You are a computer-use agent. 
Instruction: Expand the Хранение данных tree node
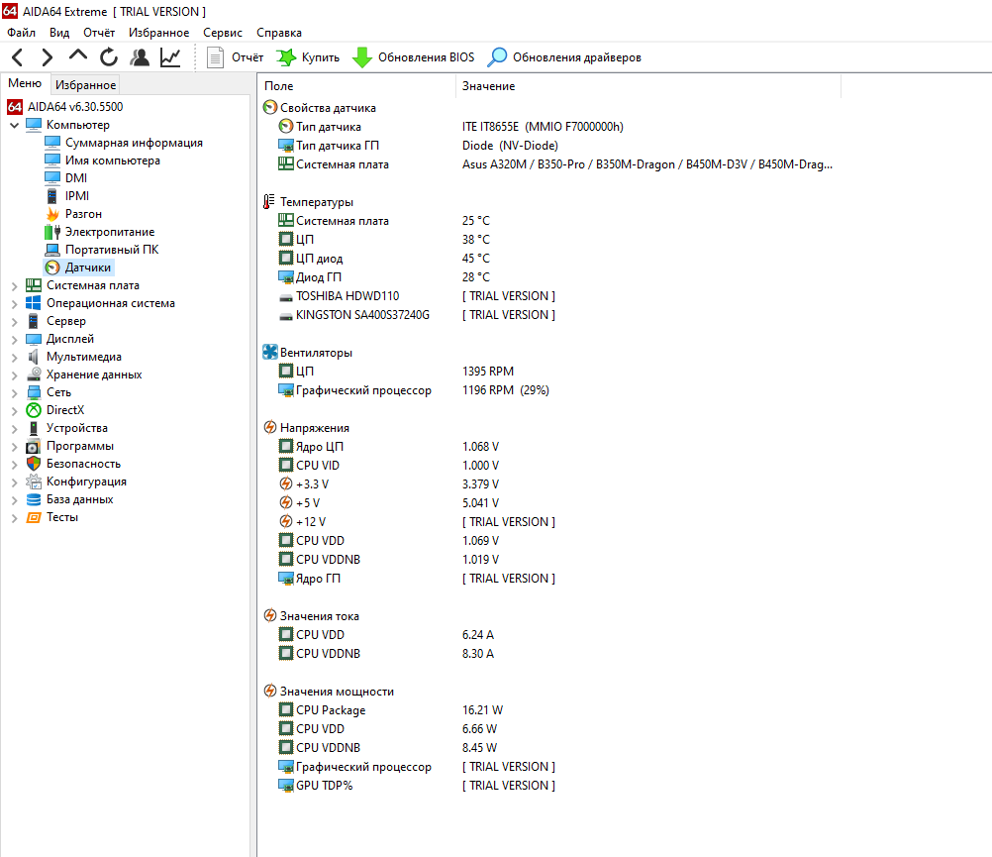point(14,375)
